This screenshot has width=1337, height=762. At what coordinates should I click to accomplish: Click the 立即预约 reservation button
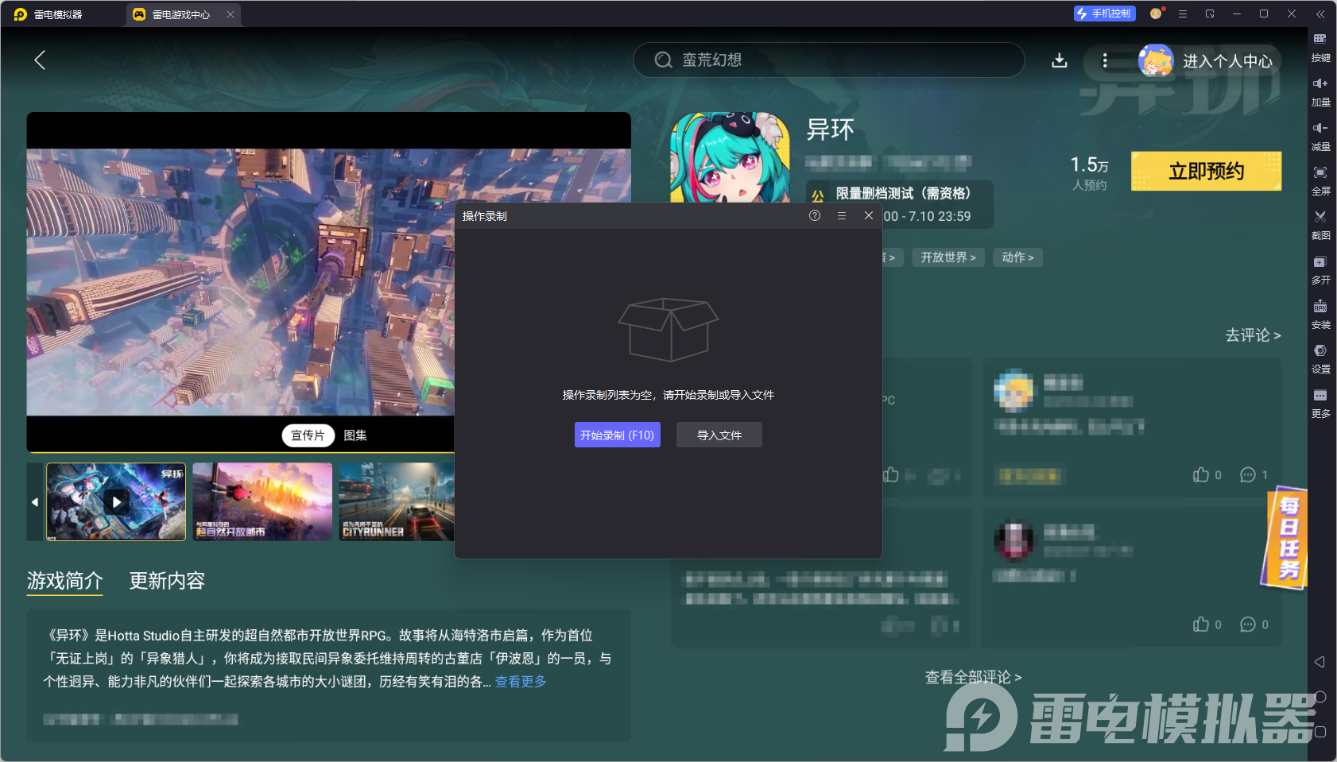[1204, 171]
